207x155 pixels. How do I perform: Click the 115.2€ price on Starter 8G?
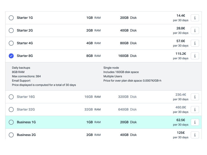181,54
